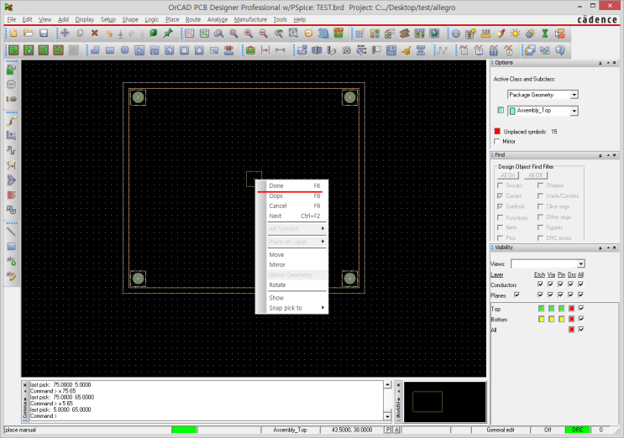The height and width of the screenshot is (438, 624).
Task: Click the New file icon
Action: click(x=13, y=34)
